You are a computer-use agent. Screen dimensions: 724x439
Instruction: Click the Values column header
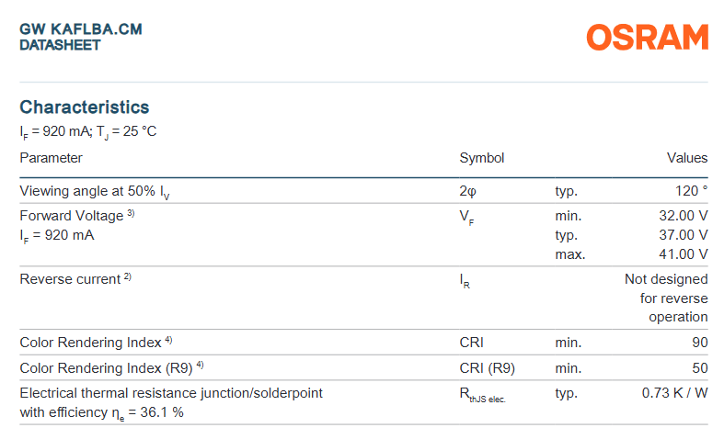687,158
